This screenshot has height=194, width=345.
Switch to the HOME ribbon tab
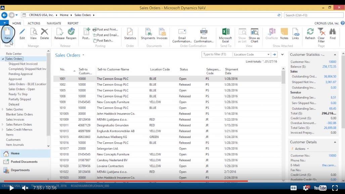coord(17,23)
